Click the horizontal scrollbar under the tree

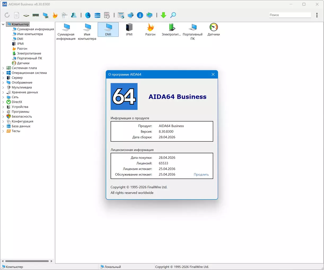coord(27,261)
